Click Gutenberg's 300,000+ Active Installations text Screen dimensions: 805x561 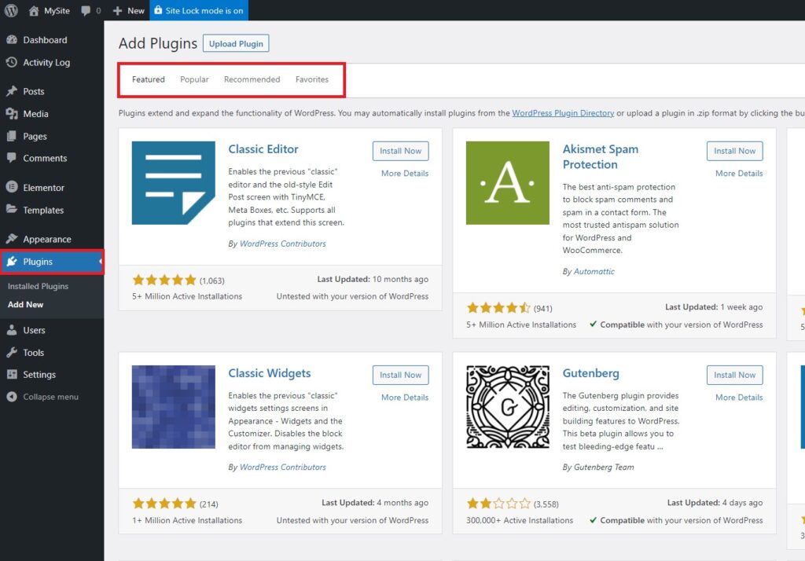click(x=520, y=520)
